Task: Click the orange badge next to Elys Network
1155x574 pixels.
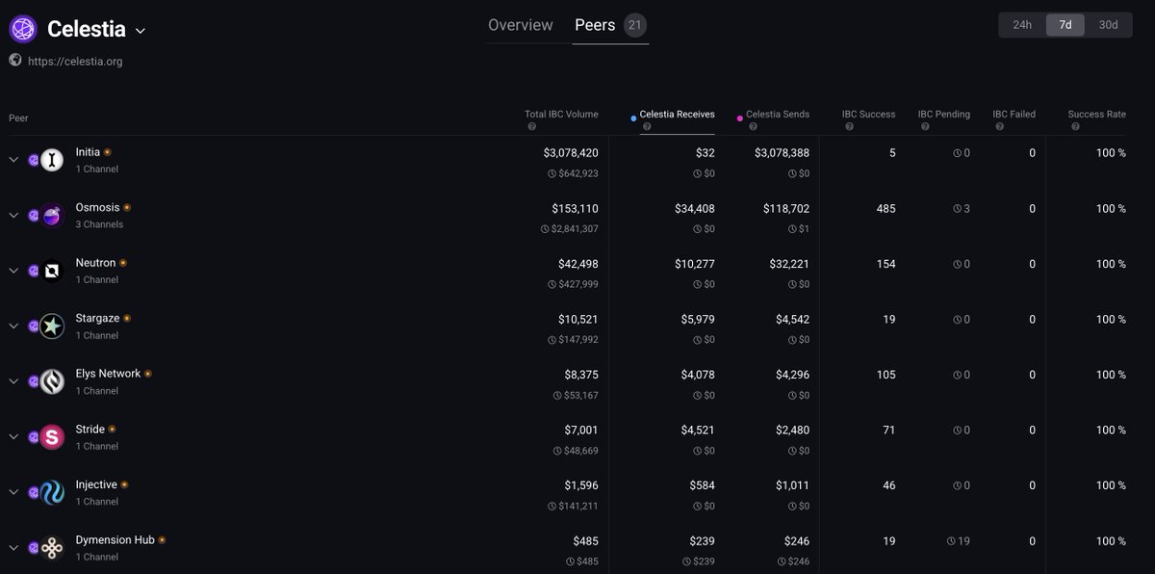Action: [x=148, y=374]
